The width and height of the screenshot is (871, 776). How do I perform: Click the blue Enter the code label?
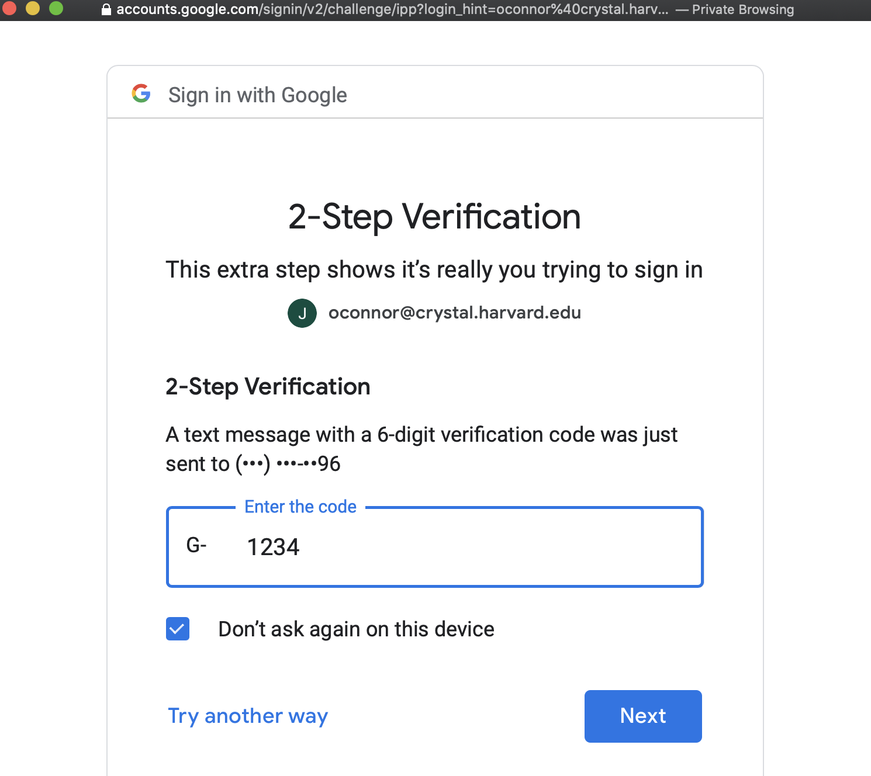pyautogui.click(x=300, y=507)
